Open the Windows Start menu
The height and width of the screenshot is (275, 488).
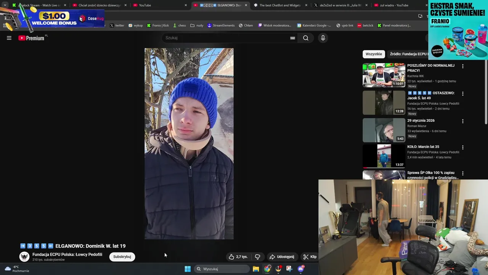pyautogui.click(x=188, y=269)
